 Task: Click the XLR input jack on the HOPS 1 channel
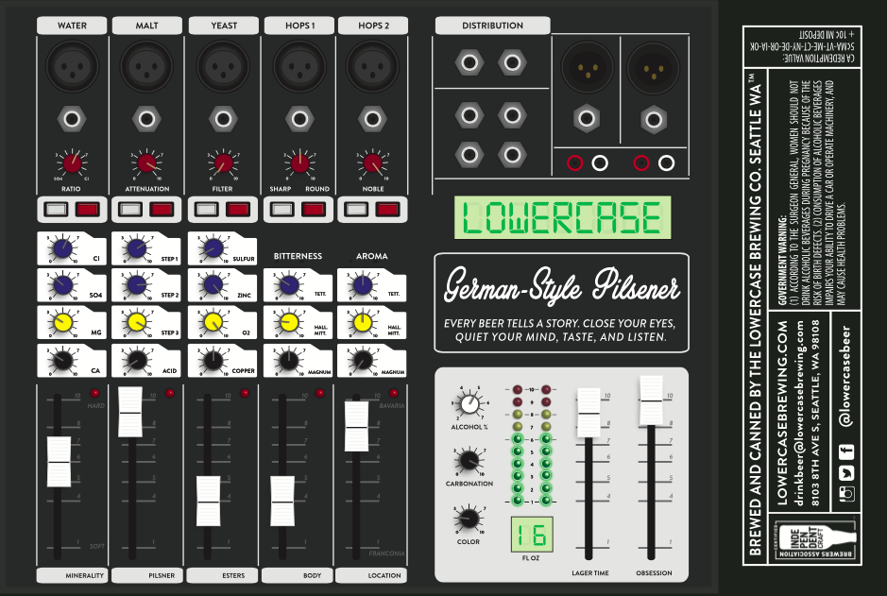[299, 66]
